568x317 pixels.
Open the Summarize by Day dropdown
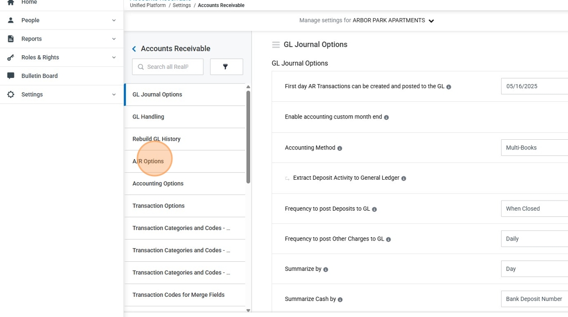535,269
